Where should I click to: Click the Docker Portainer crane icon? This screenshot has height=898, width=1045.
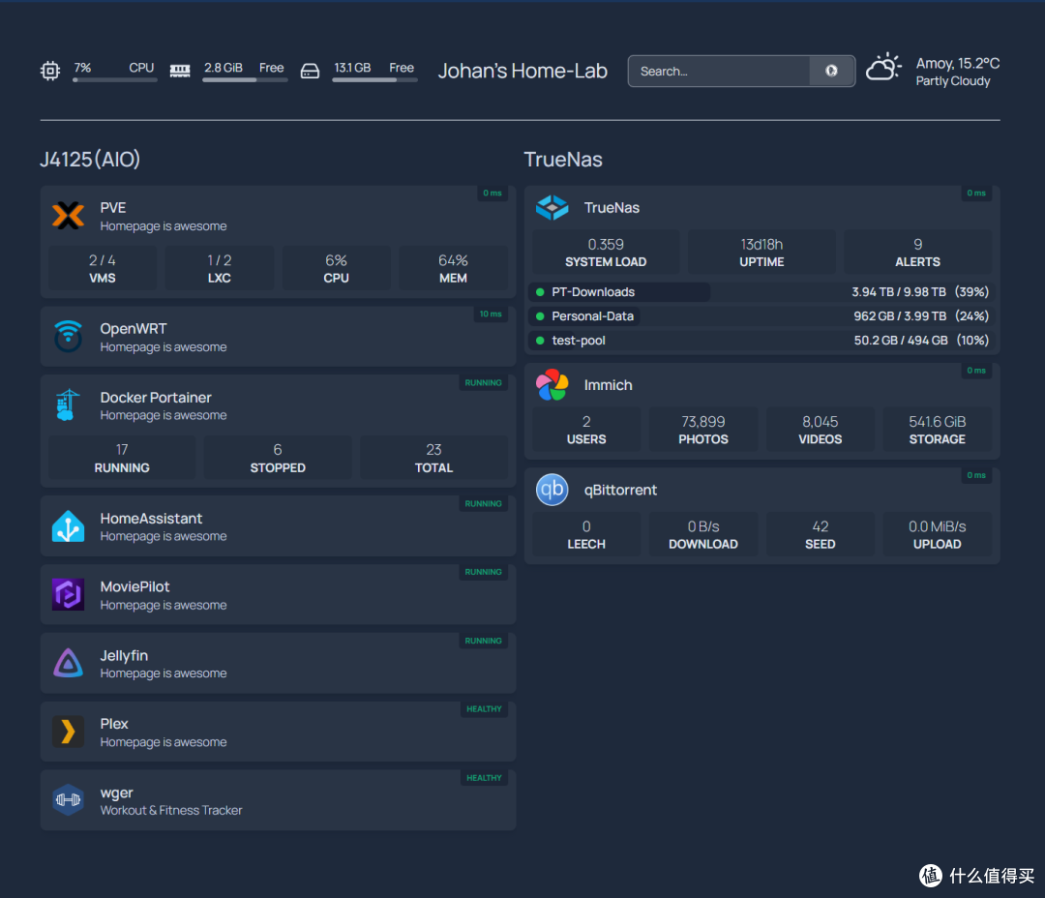pos(68,405)
